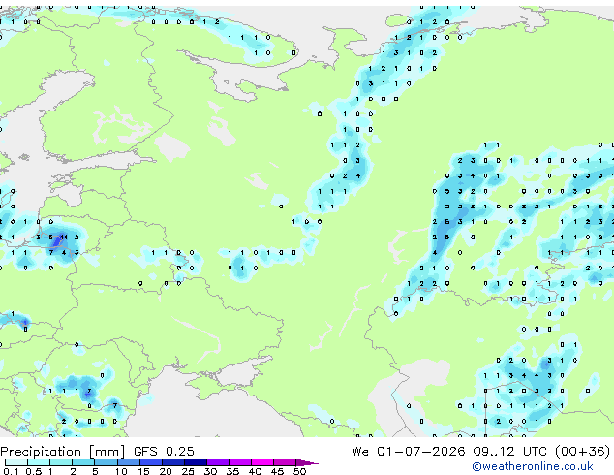The height and width of the screenshot is (475, 614).
Task: Pick the 30 to 35 mm legend swatch
Action: coord(217,462)
